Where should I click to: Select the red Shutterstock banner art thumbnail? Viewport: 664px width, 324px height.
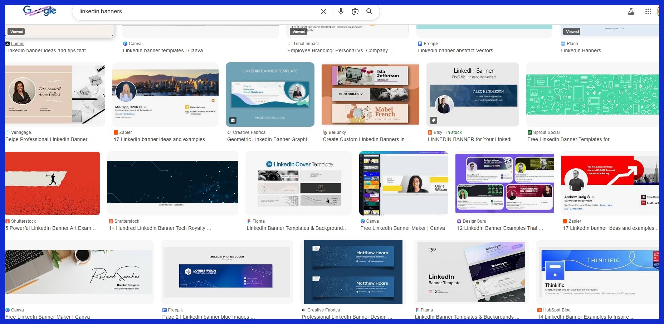pos(53,183)
